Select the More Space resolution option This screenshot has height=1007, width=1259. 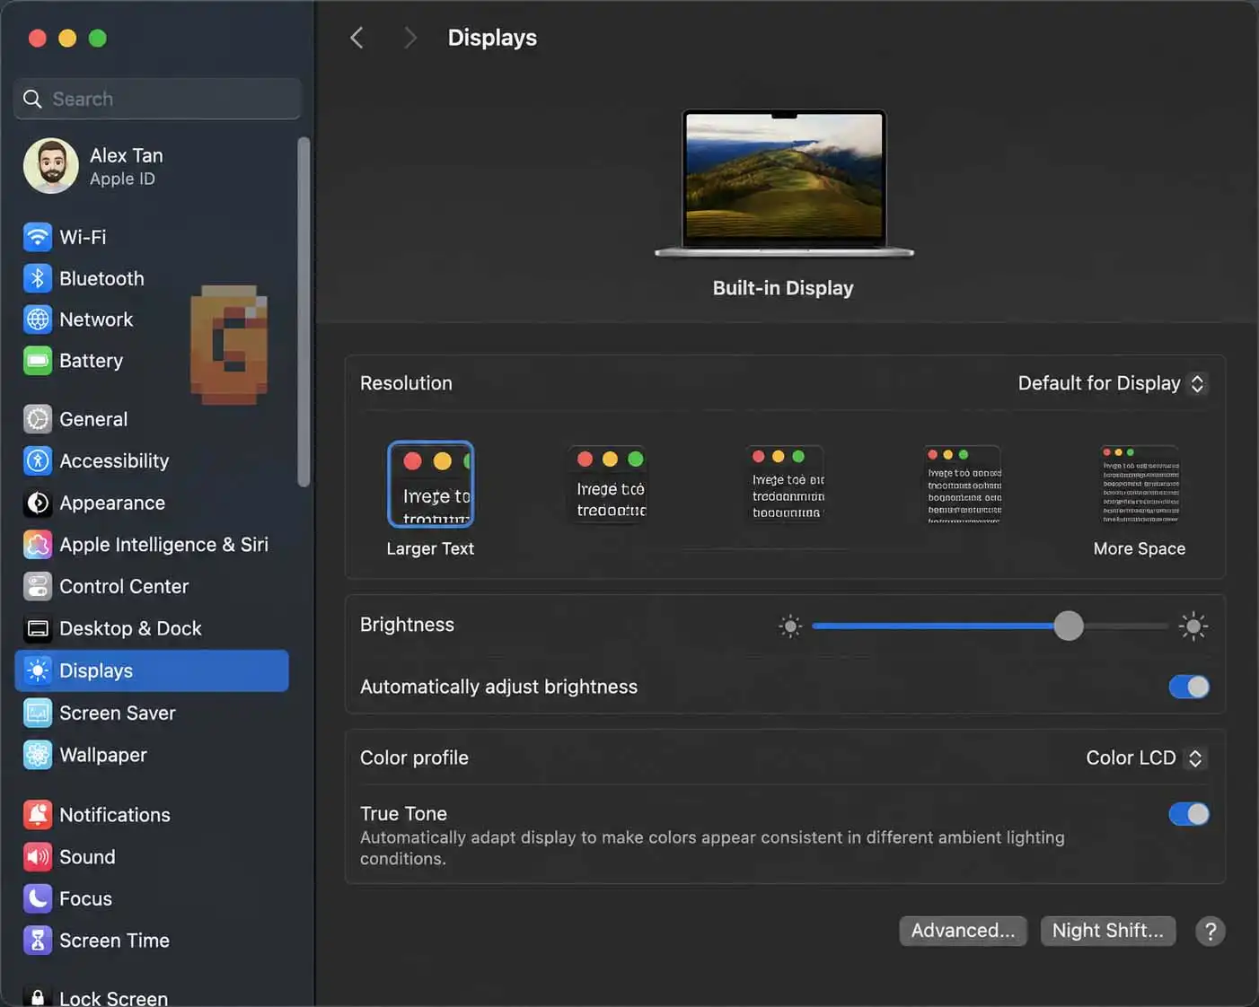1140,485
